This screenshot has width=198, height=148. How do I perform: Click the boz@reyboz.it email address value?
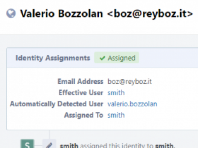tap(130, 82)
